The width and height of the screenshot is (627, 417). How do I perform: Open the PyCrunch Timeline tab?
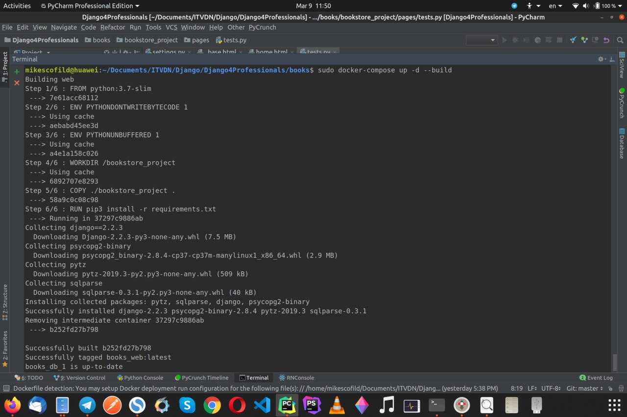click(x=201, y=377)
